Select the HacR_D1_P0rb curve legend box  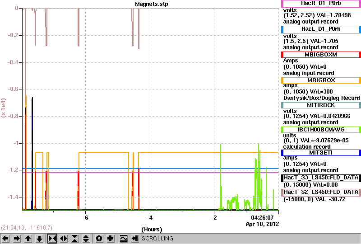(321, 4)
